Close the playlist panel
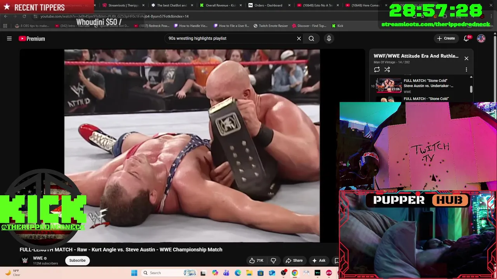Viewport: 497px width, 279px height. [x=466, y=59]
